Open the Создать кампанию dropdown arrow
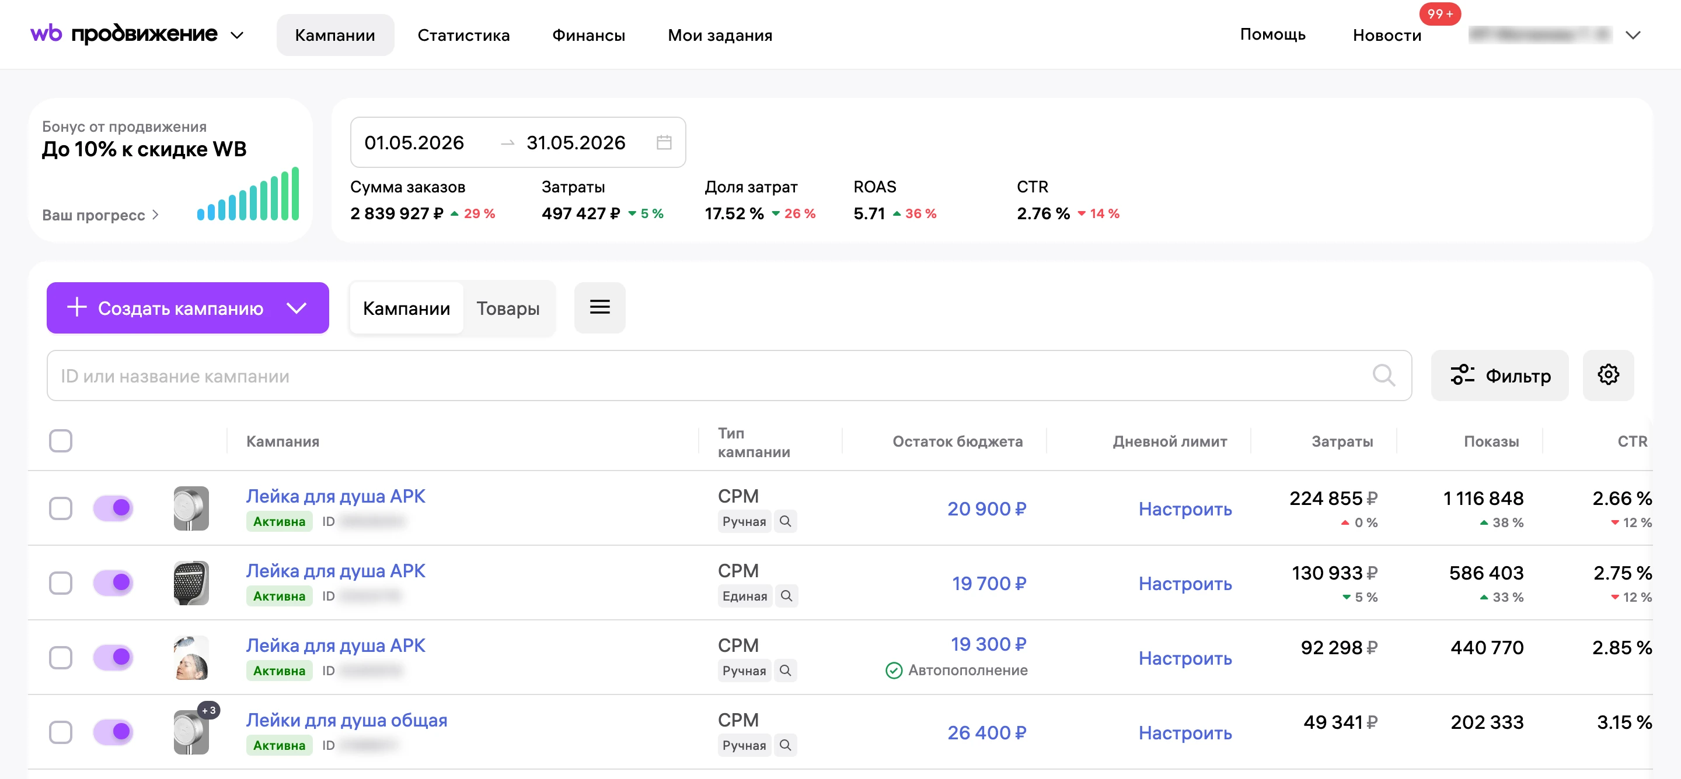1681x779 pixels. tap(297, 308)
